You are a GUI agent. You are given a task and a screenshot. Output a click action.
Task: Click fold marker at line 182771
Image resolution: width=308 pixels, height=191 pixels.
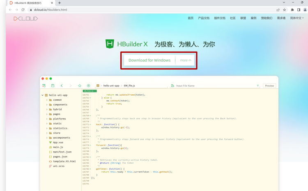(90, 124)
